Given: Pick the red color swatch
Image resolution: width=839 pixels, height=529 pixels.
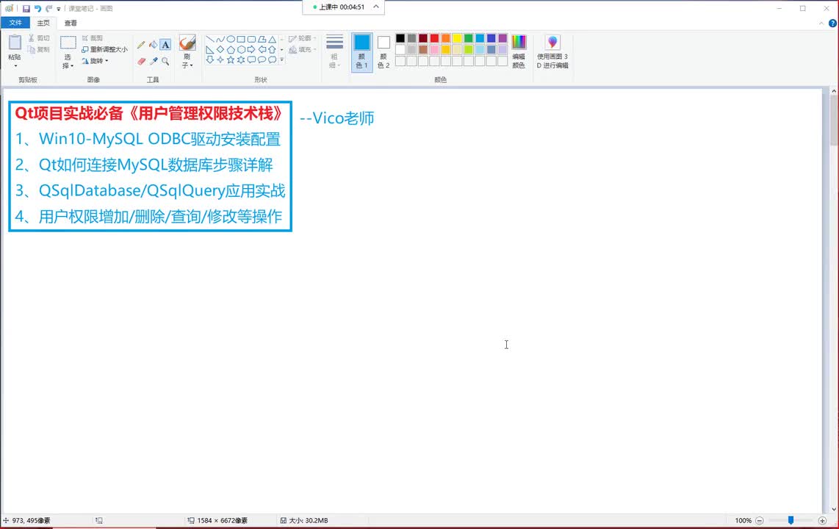Looking at the screenshot, I should [434, 38].
